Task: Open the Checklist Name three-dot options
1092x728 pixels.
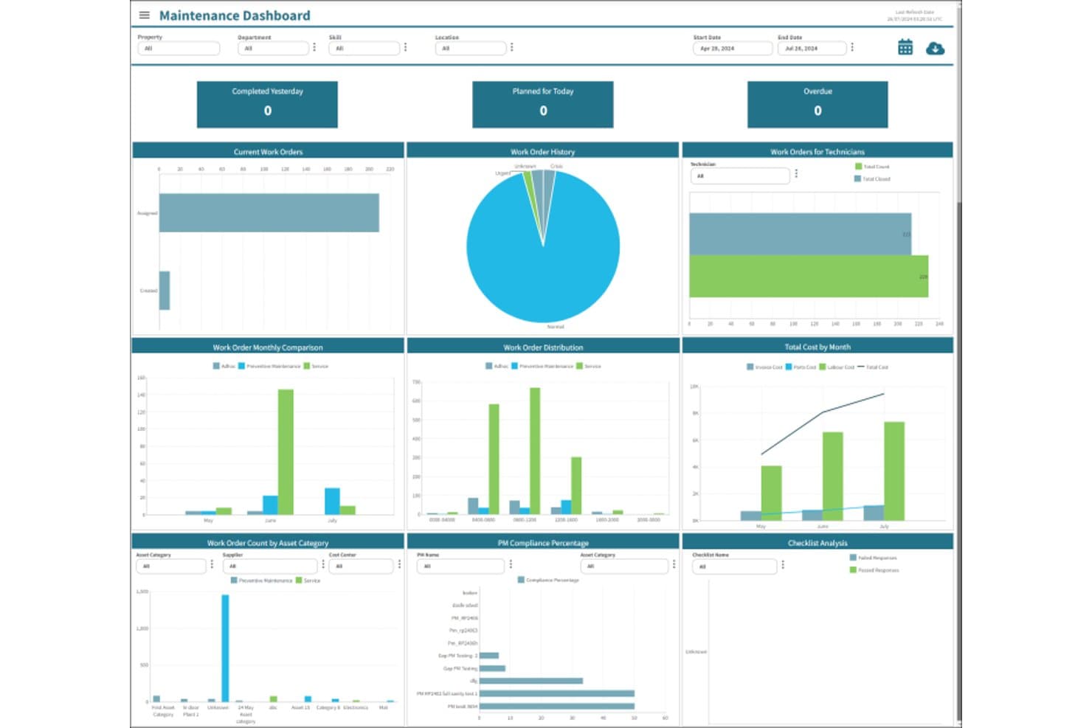Action: (x=783, y=566)
